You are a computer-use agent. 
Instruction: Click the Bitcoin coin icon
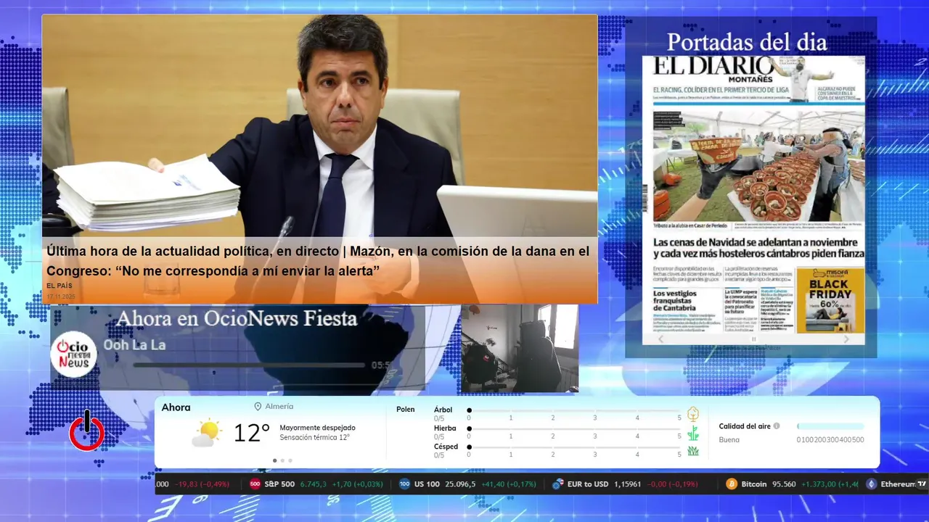pos(732,484)
